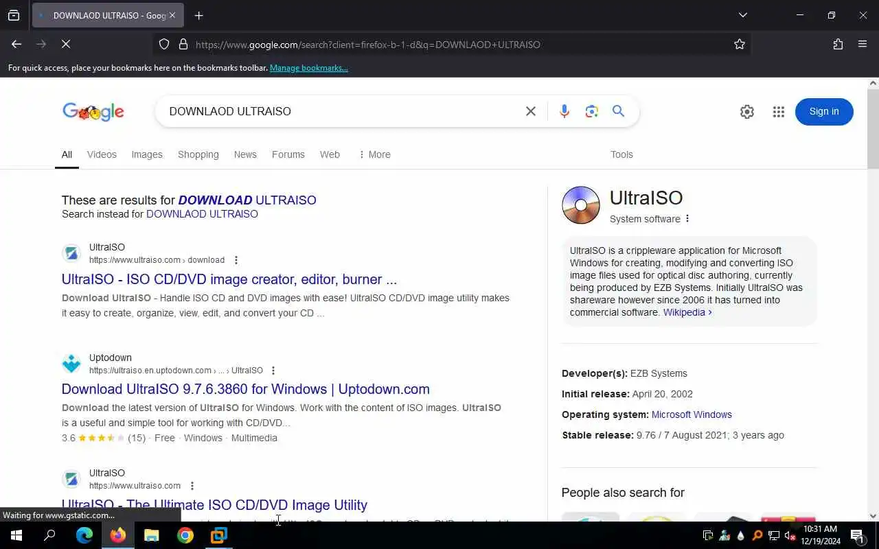The image size is (879, 549).
Task: Open knowledge panel more options dots
Action: click(687, 219)
